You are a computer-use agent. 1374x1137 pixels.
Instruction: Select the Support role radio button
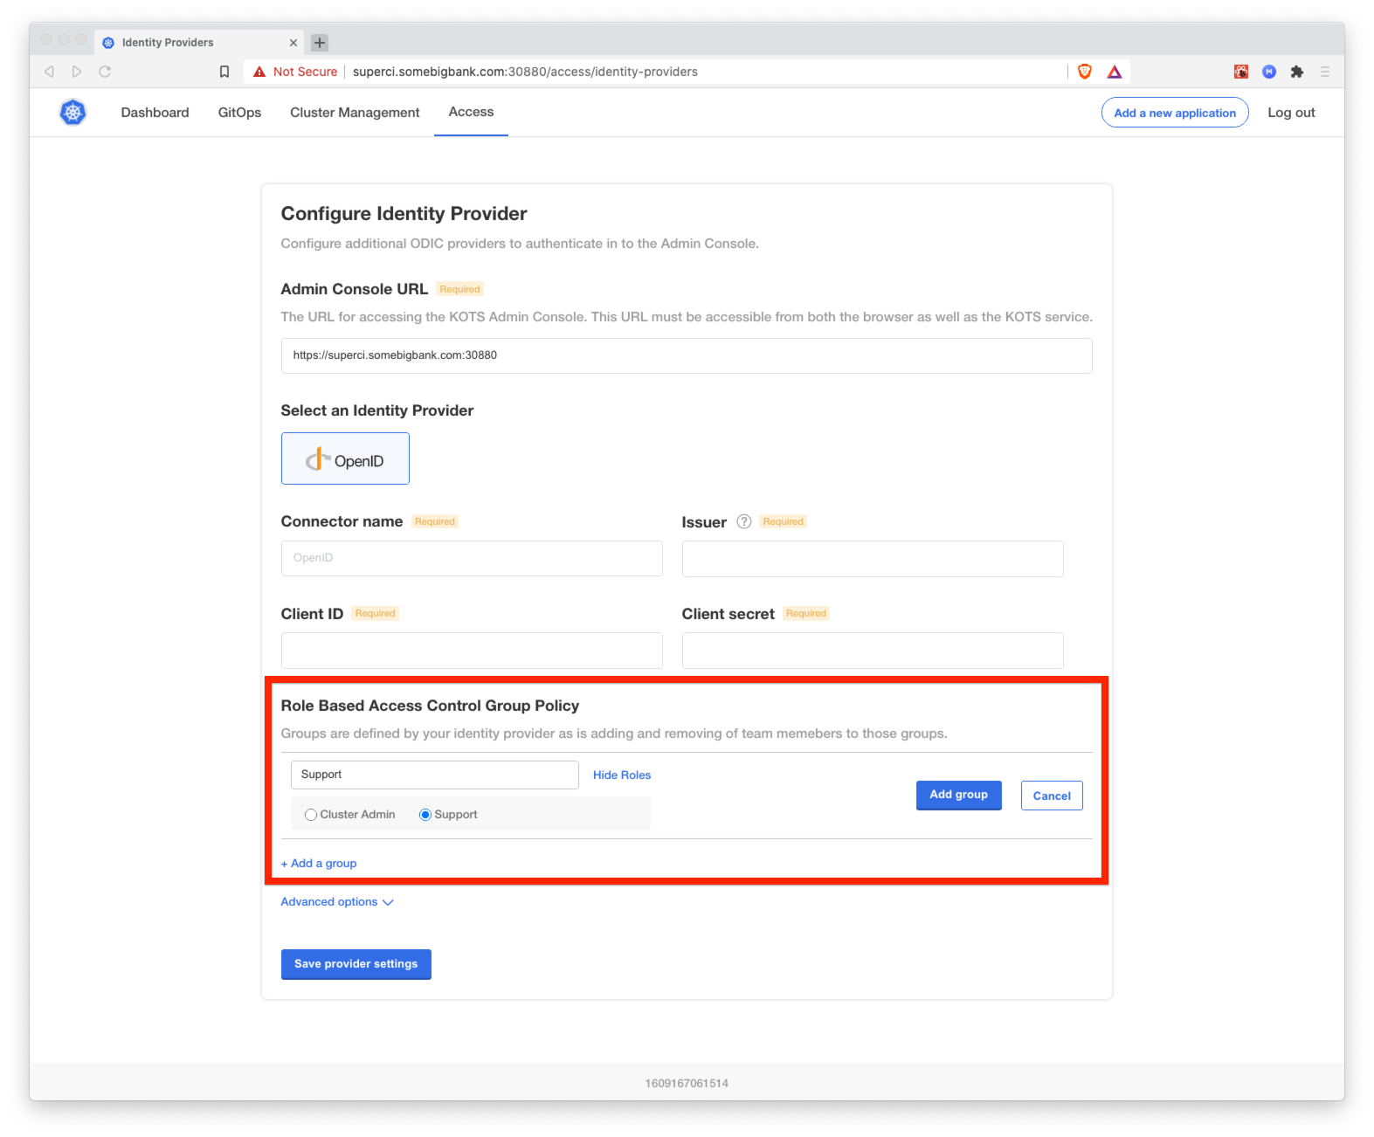point(425,815)
